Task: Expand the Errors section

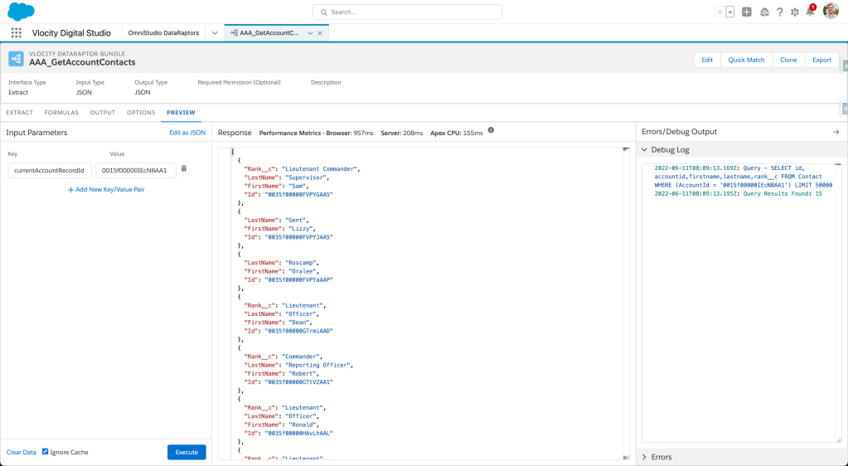Action: [647, 457]
